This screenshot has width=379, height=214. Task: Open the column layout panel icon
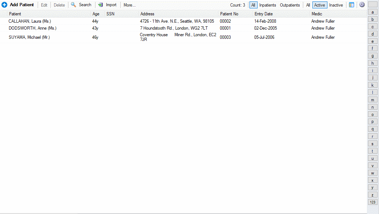[x=352, y=5]
